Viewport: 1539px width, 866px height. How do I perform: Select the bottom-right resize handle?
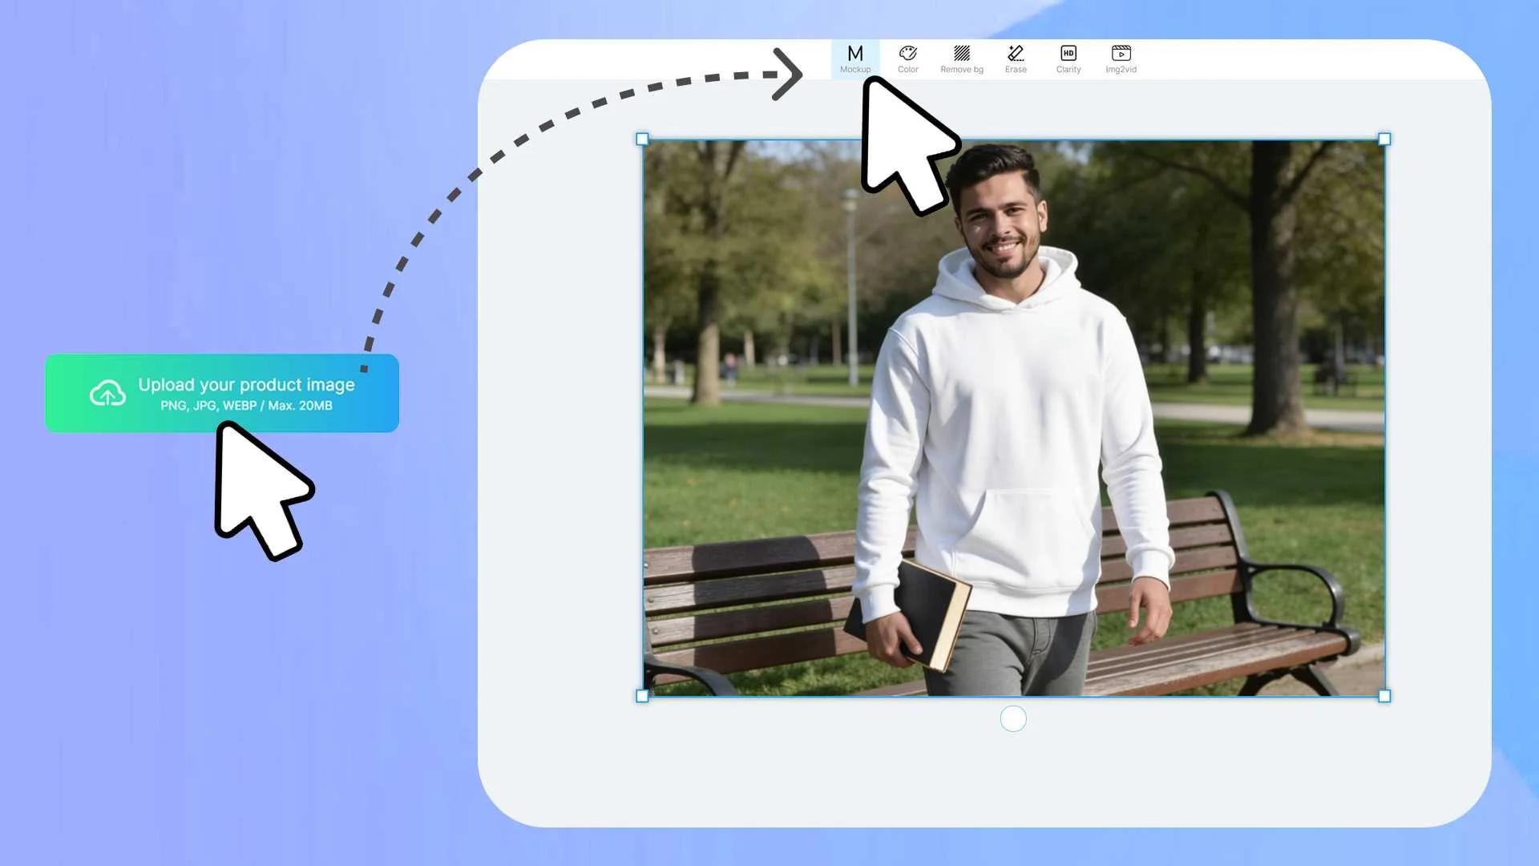click(1384, 696)
